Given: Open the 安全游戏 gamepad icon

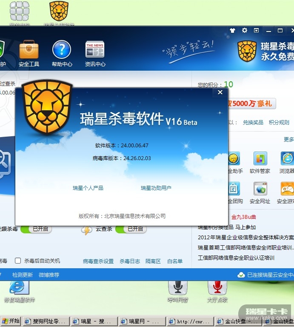Looking at the screenshot, I should [287, 189].
